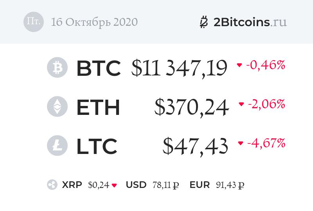
Task: Click the Litecoin coin icon
Action: (x=57, y=145)
